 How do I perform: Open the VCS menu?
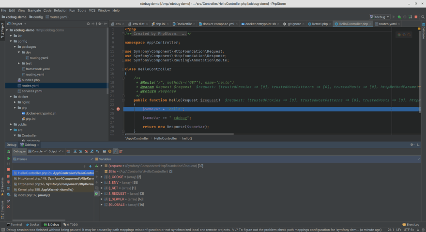click(92, 10)
